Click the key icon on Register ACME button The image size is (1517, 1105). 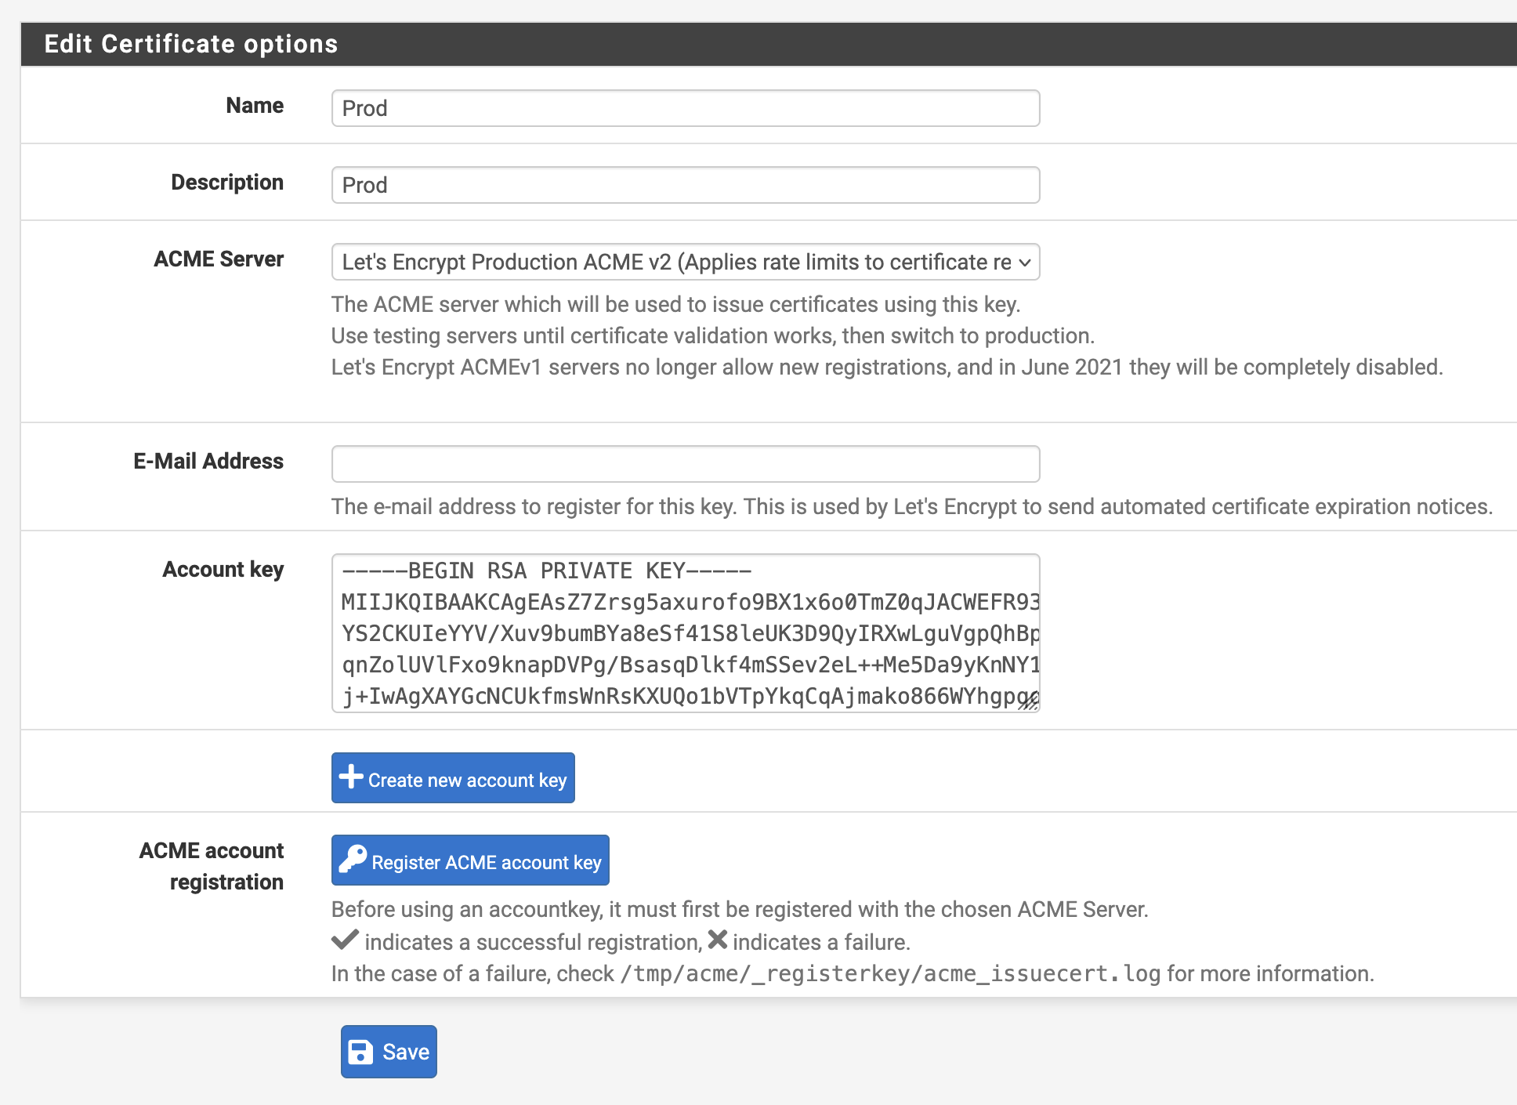click(x=353, y=859)
